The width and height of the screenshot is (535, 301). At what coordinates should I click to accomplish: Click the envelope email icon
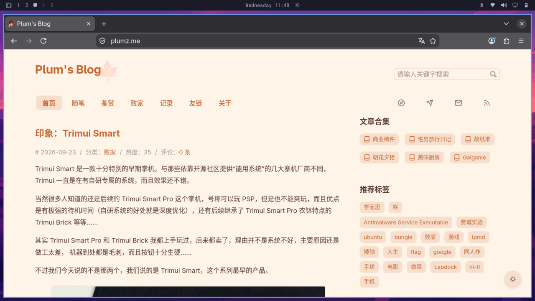459,103
